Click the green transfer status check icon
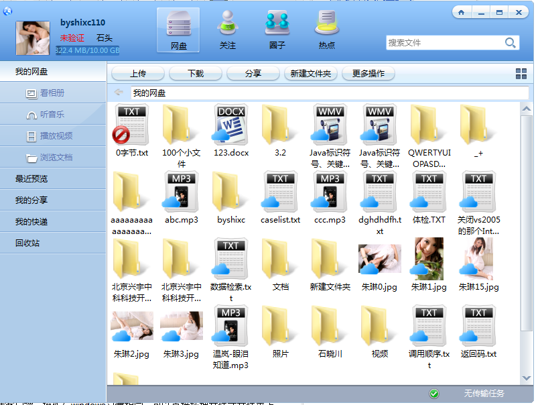This screenshot has height=405, width=542. point(434,394)
